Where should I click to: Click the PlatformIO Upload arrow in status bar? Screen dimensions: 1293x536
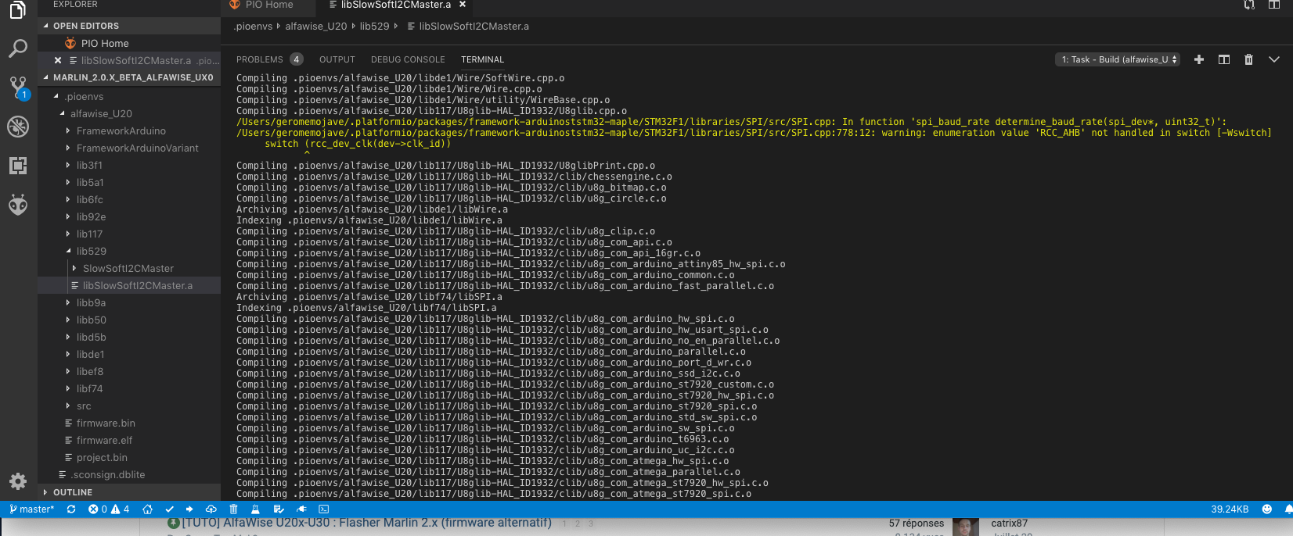coord(189,509)
